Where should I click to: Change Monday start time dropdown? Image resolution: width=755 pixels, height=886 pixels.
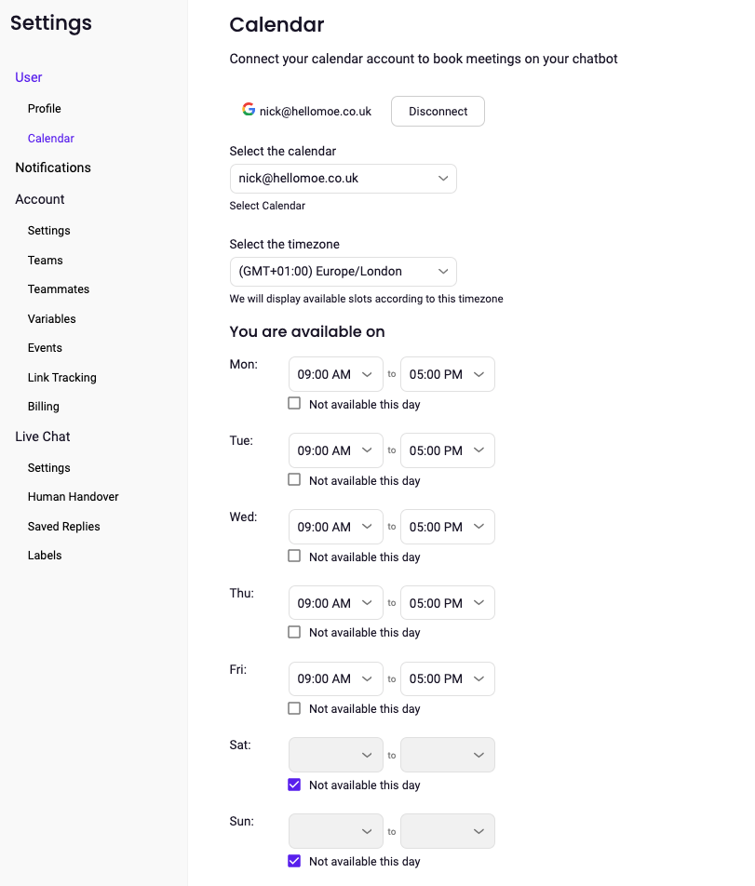(335, 374)
